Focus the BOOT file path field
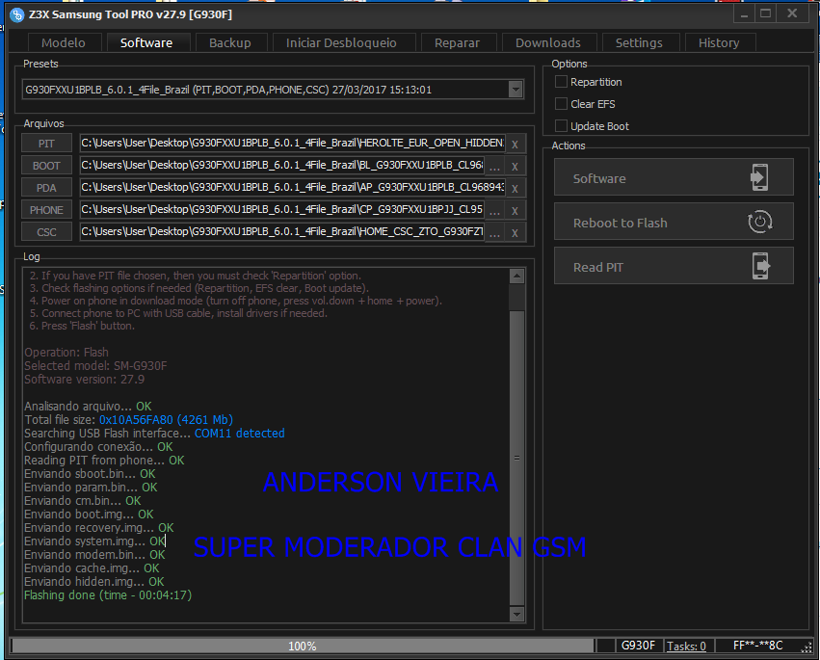Screen dimensions: 820x660 [x=282, y=166]
